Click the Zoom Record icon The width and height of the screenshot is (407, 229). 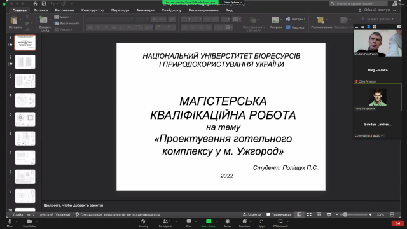pos(228,221)
